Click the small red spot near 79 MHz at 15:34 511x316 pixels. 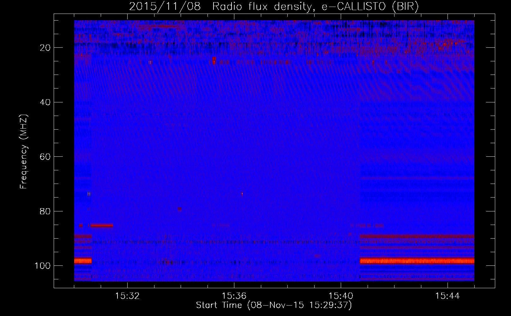(180, 209)
